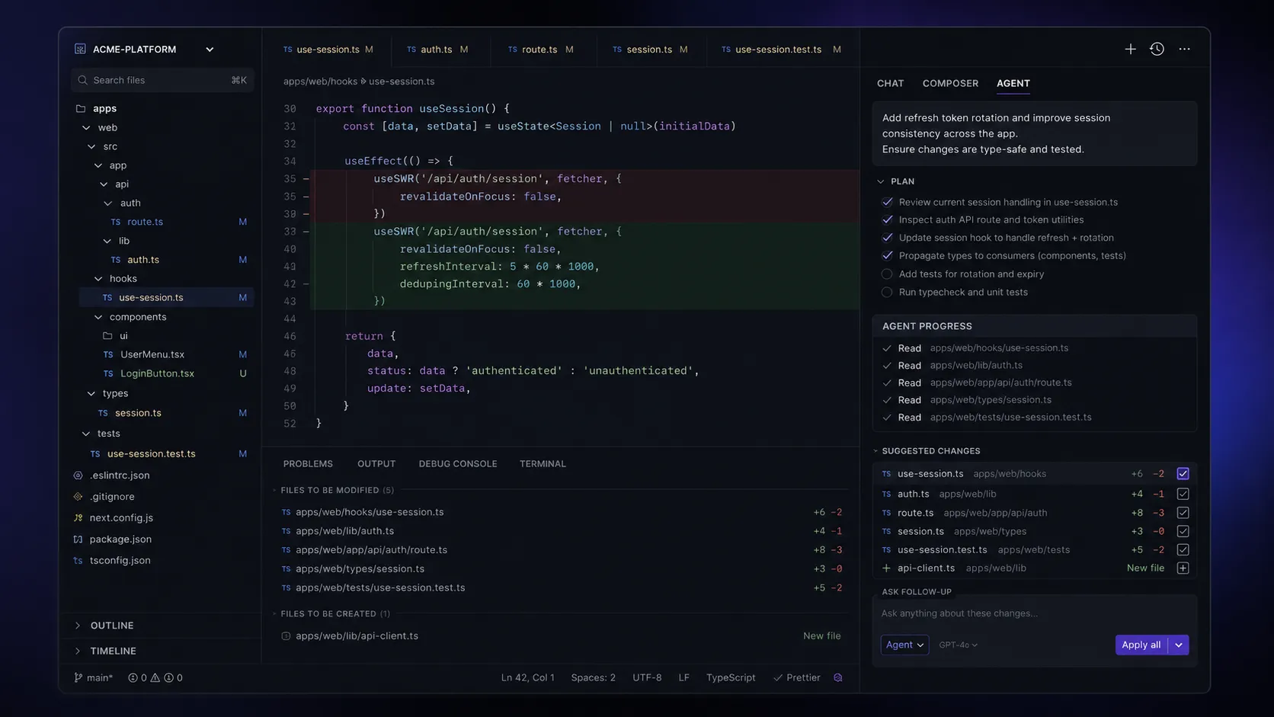The width and height of the screenshot is (1274, 717).
Task: Collapse the PLAN section
Action: coord(881,182)
